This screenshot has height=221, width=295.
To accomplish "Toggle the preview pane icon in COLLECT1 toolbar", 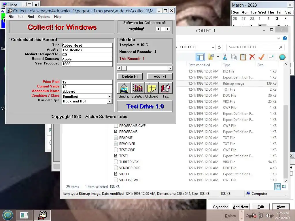I will [200, 57].
